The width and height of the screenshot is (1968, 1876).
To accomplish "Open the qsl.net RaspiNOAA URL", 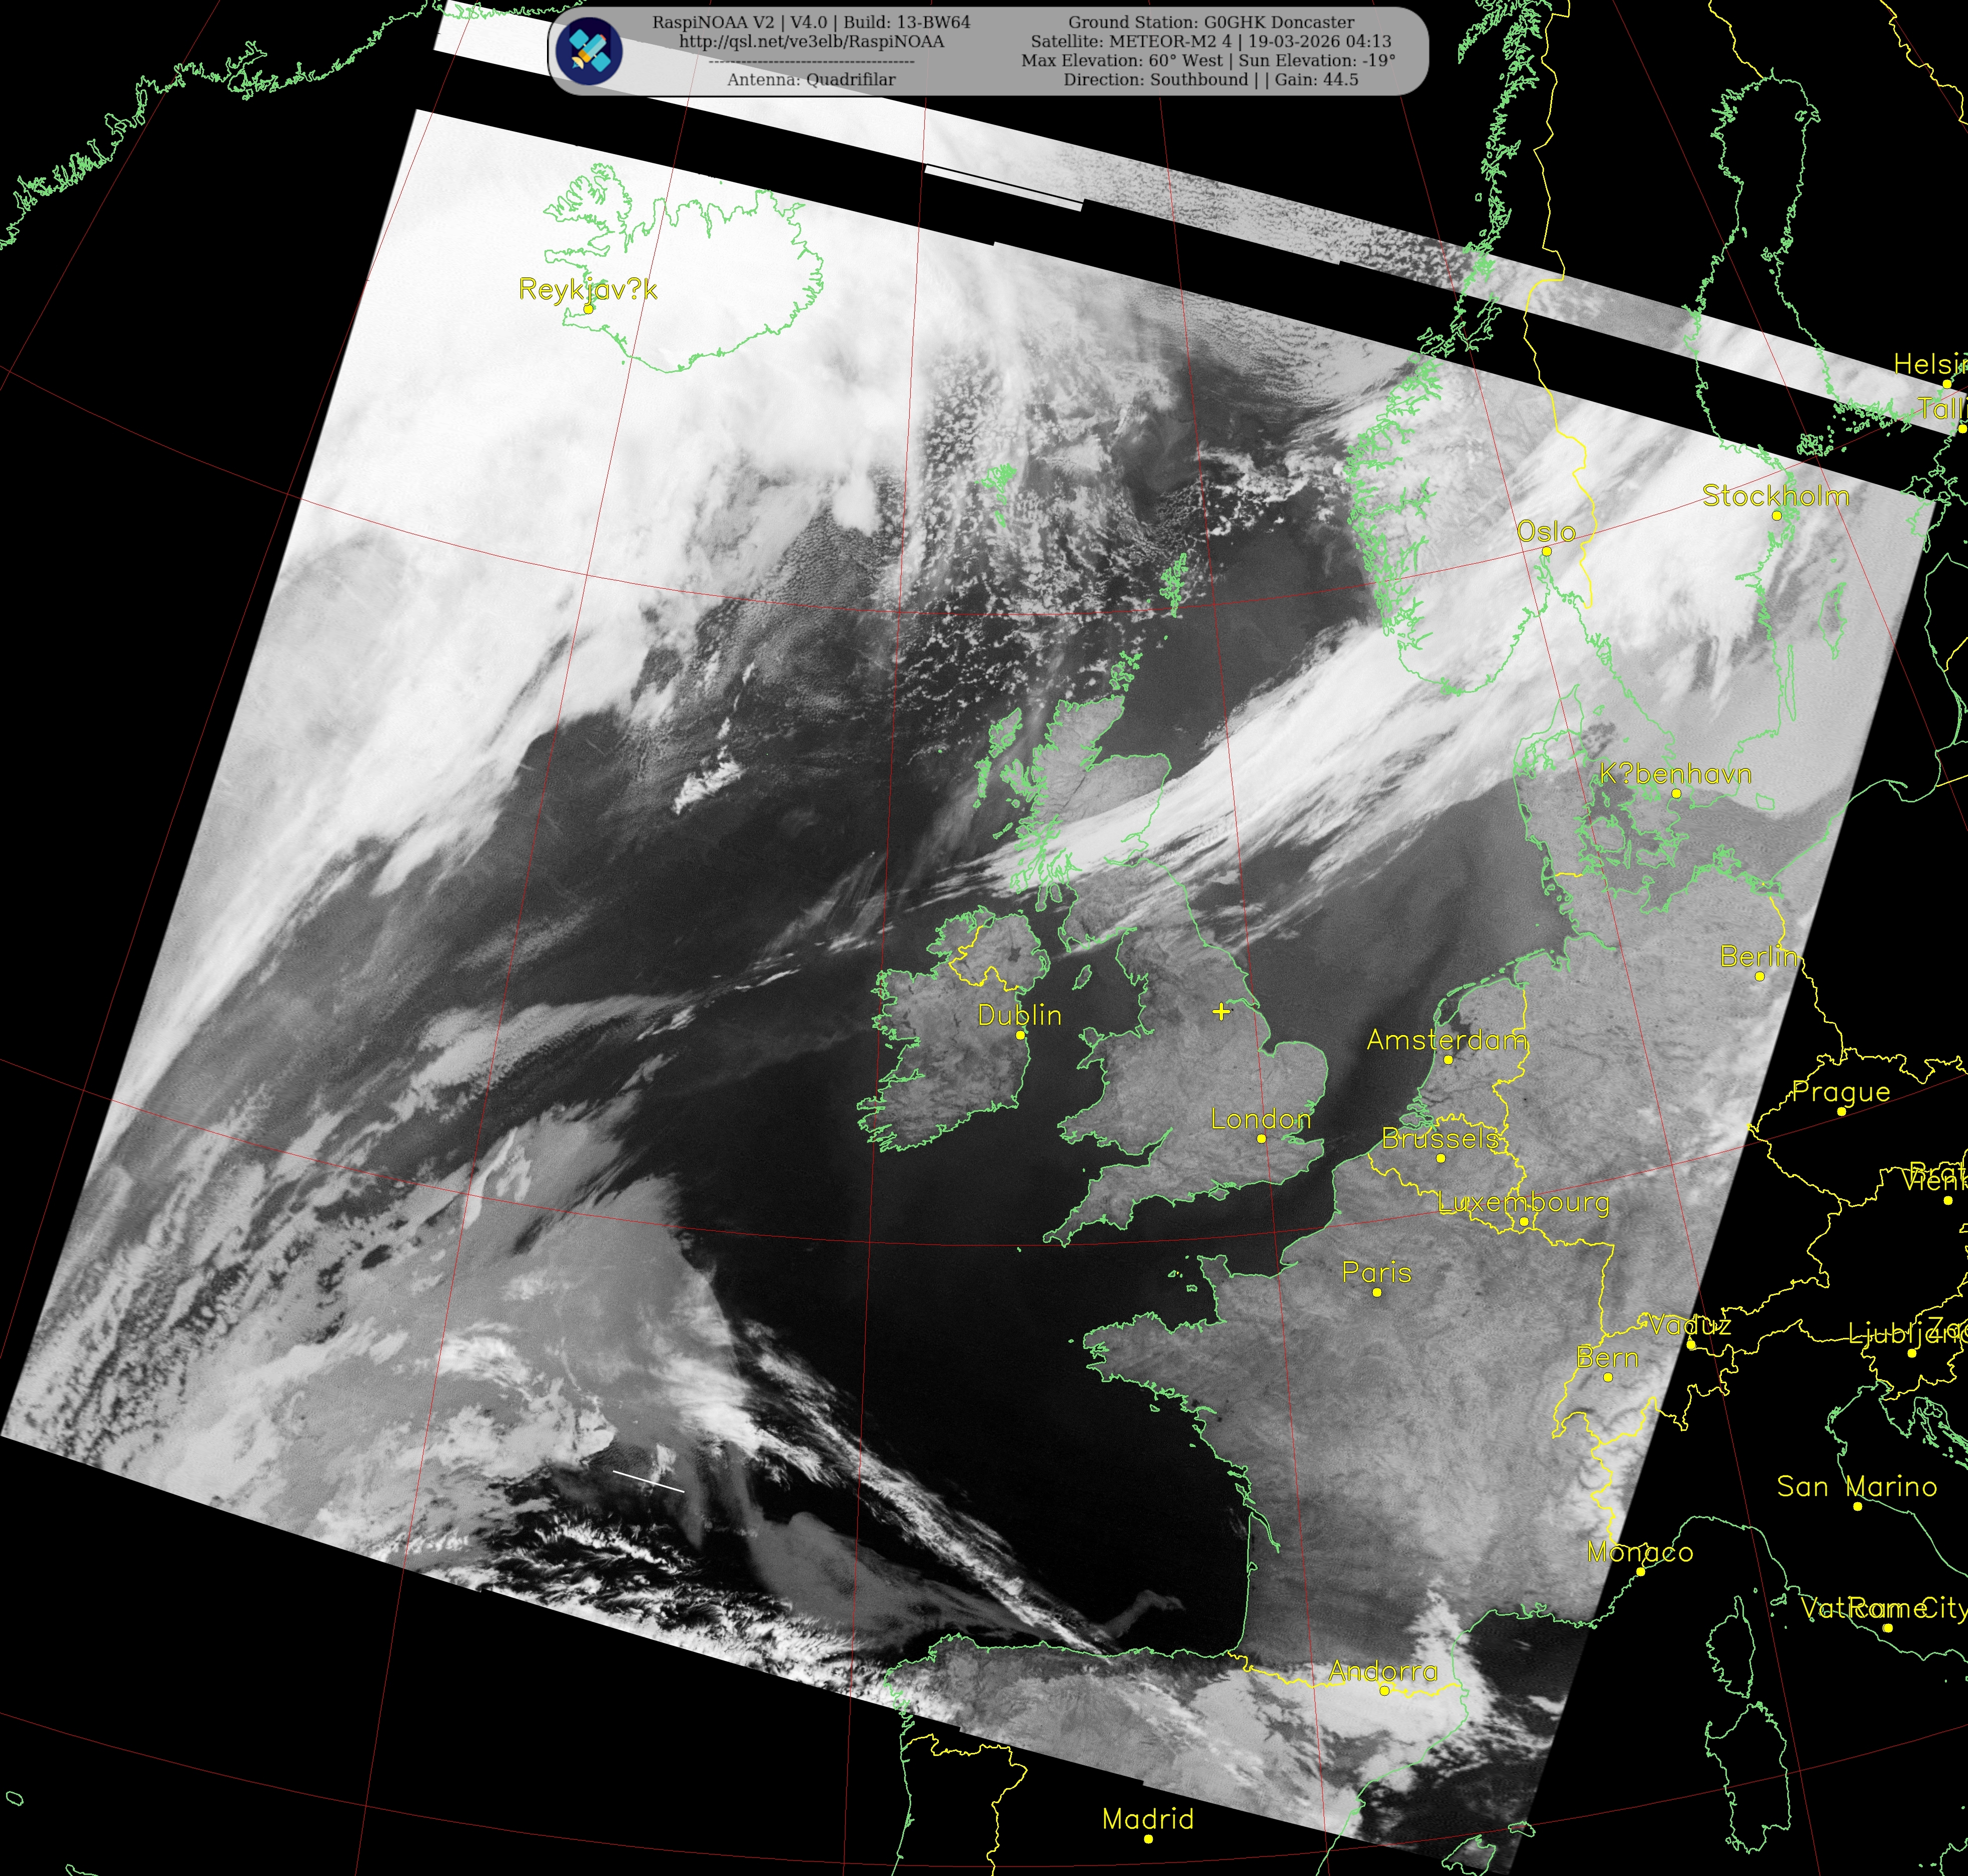I will 811,41.
